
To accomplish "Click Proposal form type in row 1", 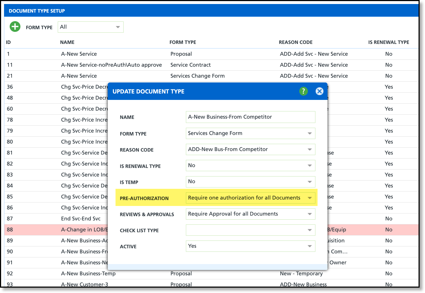I will click(181, 54).
